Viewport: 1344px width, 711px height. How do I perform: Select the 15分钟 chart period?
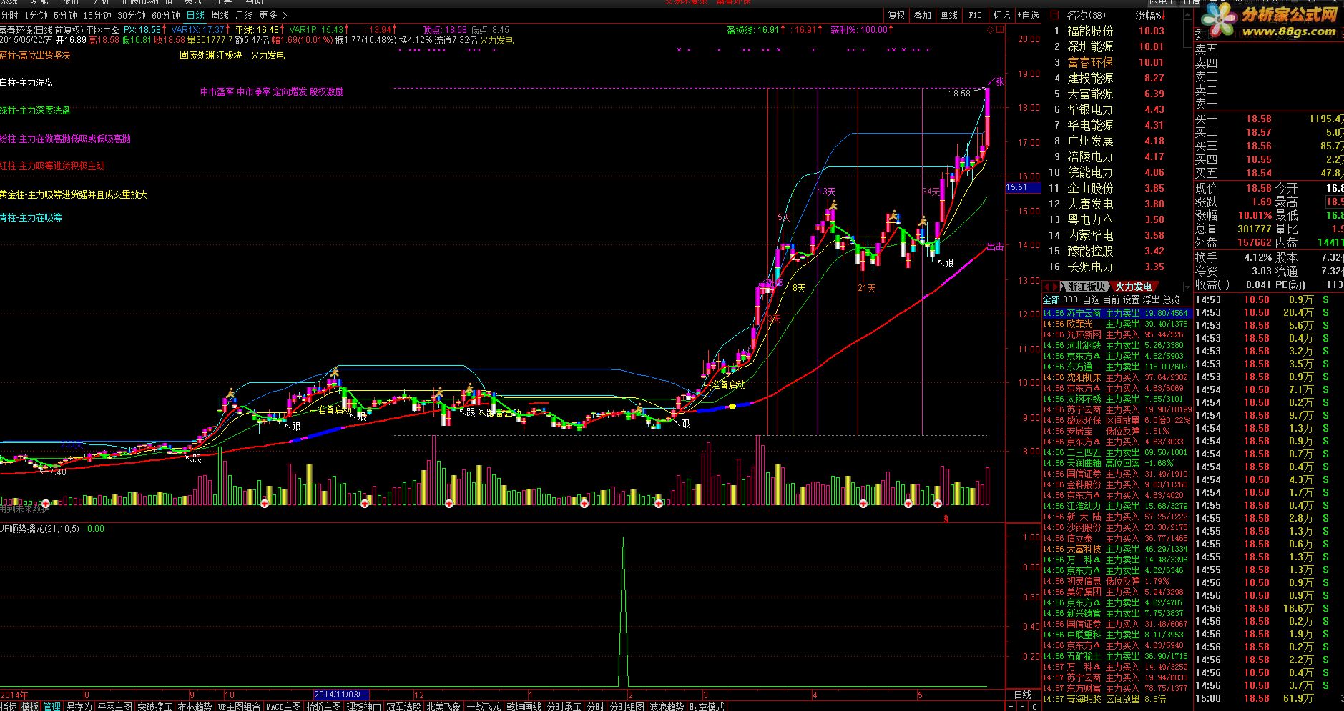97,15
